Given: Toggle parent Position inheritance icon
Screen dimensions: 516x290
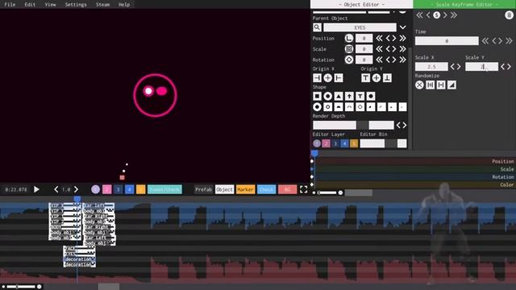Looking at the screenshot, I should point(349,38).
